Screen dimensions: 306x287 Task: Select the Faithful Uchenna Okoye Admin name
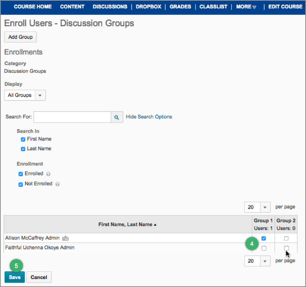point(40,247)
